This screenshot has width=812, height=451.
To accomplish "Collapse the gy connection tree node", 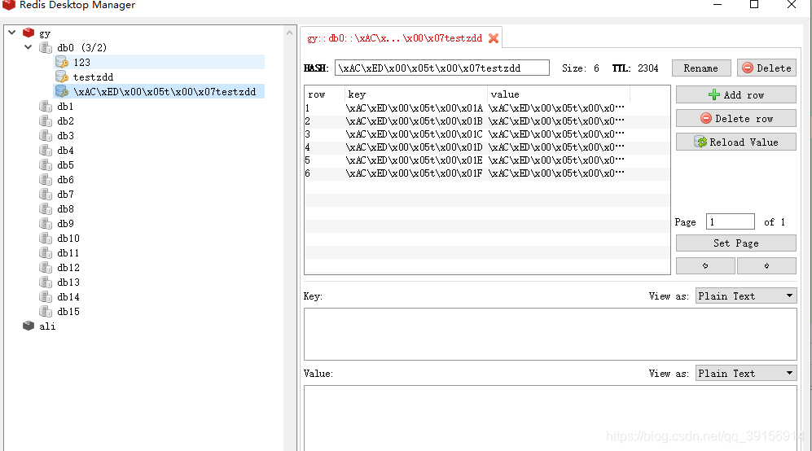I will click(x=12, y=33).
